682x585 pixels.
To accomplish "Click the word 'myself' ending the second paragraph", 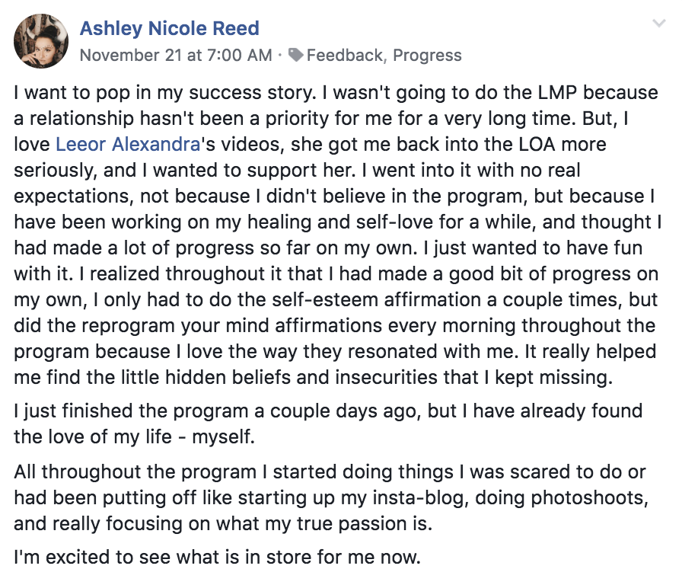I will 221,436.
